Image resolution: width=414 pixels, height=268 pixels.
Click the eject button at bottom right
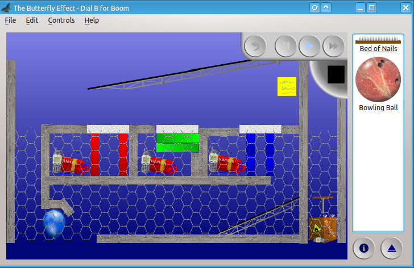(391, 248)
